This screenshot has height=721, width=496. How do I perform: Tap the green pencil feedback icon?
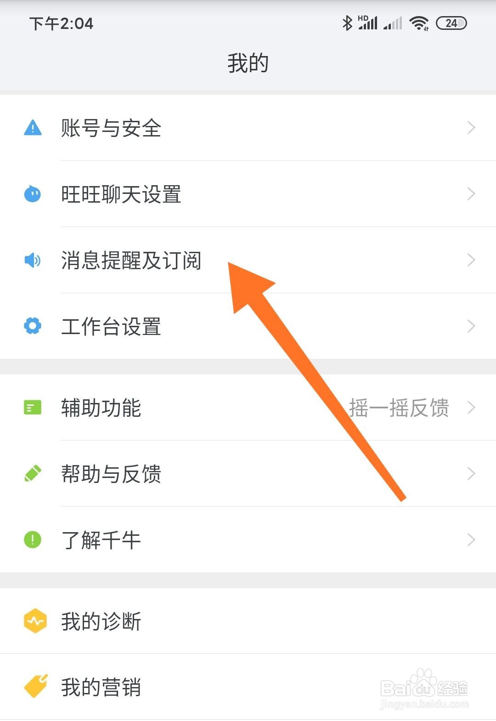(33, 474)
